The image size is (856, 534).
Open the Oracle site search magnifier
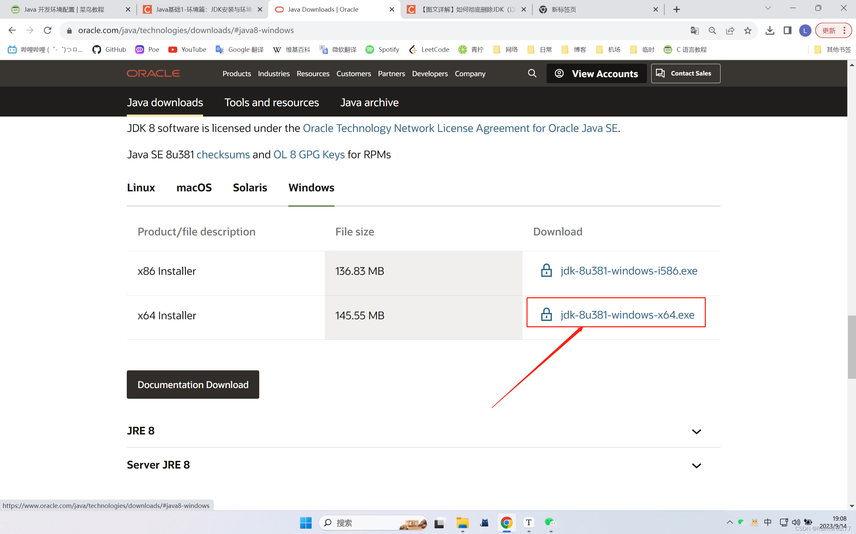(x=532, y=73)
